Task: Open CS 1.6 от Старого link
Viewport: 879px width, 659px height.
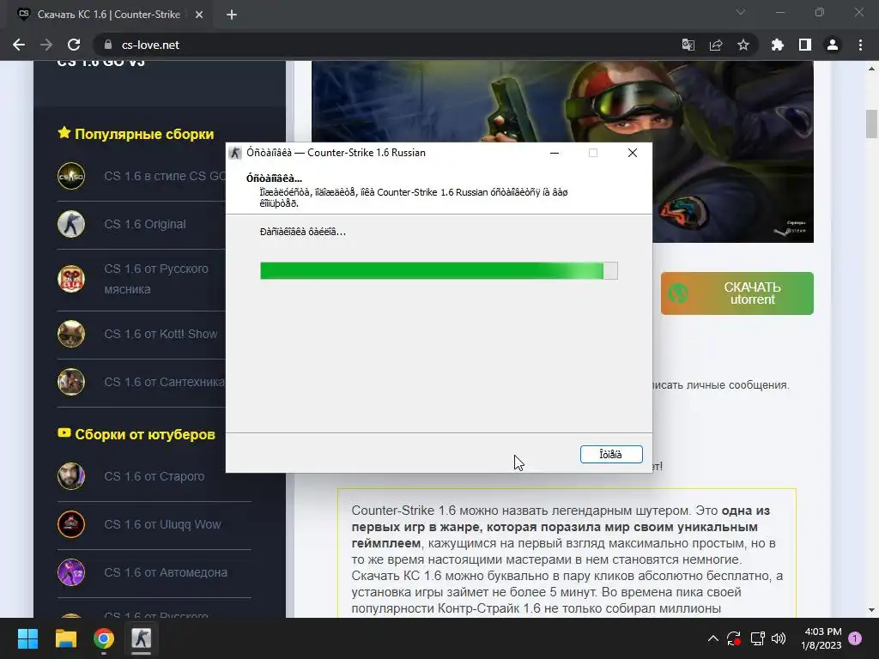Action: pos(155,476)
